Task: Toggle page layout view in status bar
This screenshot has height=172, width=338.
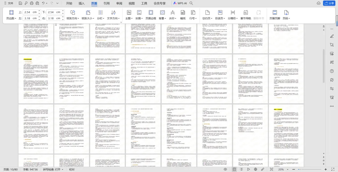Action: [x=234, y=170]
